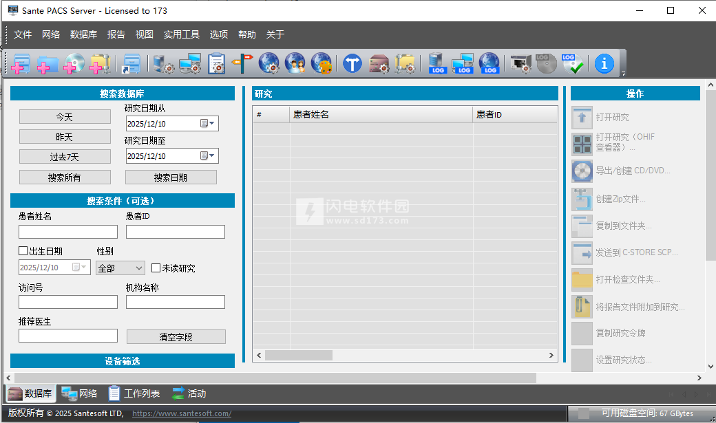Viewport: 716px width, 423px height.
Task: Click the globe with users toolbar icon
Action: click(x=295, y=63)
